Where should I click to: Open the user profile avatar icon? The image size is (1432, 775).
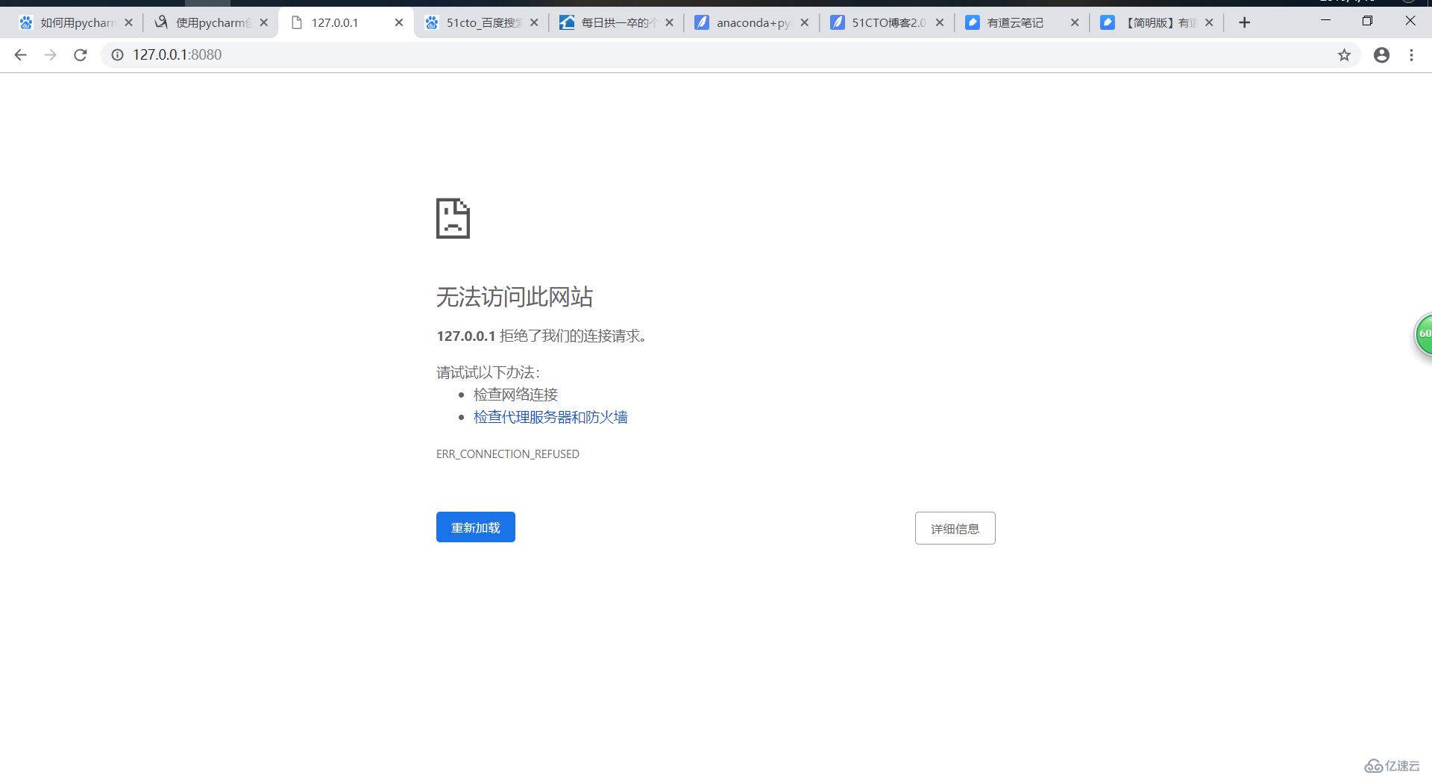1381,54
